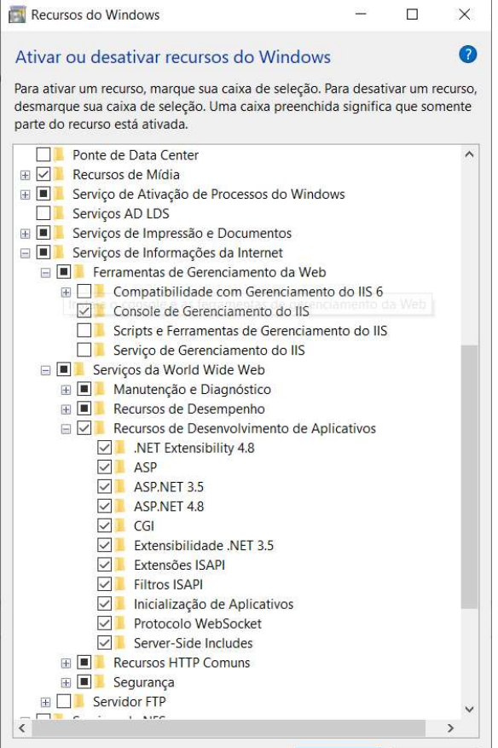Click folder icon beside Filtros ISAPI
Viewport: 498px width, 748px height.
tap(120, 584)
